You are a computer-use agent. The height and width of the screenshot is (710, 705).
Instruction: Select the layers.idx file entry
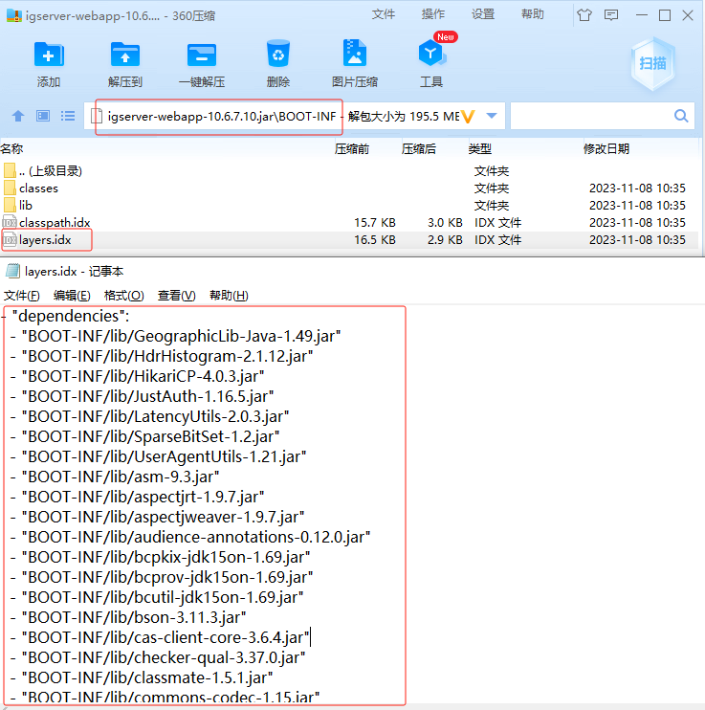point(45,239)
